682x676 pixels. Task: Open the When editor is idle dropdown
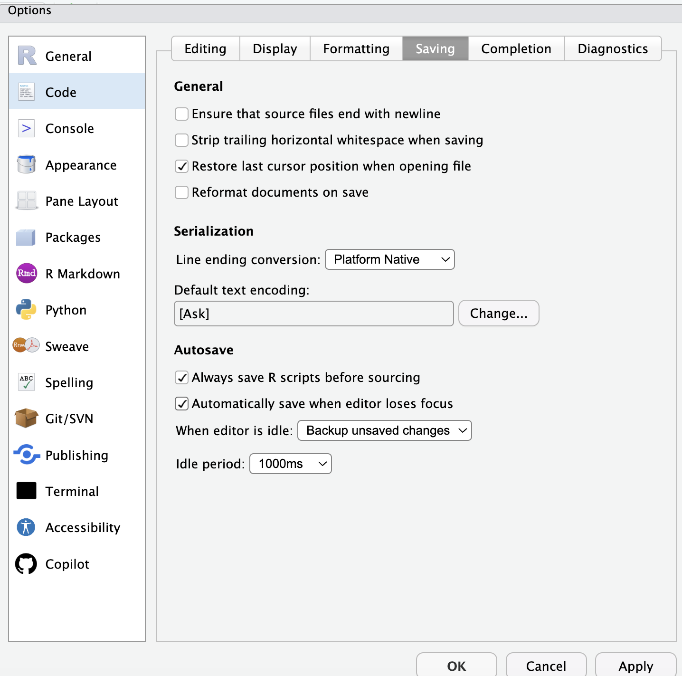point(384,430)
